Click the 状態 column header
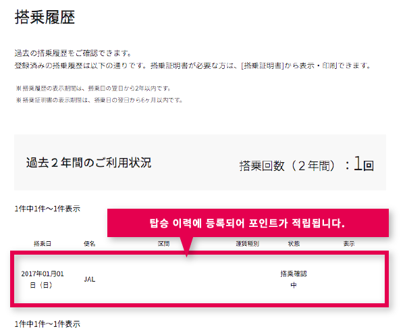Screen dimensions: 405x333 tap(294, 244)
